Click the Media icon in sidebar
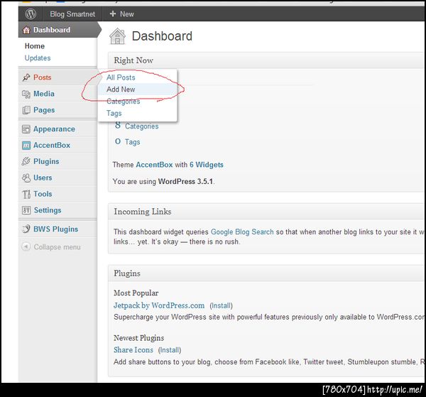426x397 pixels. pyautogui.click(x=26, y=94)
